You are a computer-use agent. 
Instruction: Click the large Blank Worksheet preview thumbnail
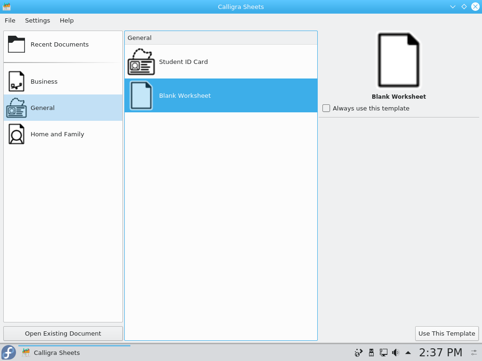(x=399, y=60)
